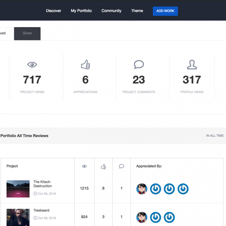
Task: Click the last power-icon avatar in Kitsch Destruction row
Action: coord(183,189)
